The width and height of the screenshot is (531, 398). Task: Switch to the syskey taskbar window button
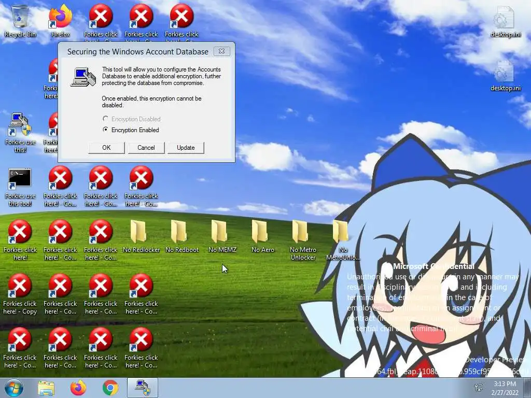coord(143,388)
